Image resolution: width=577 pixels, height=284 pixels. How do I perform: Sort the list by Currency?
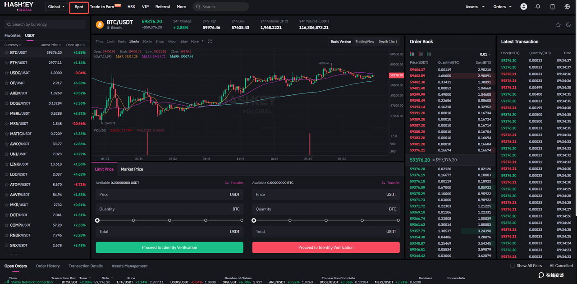pos(13,45)
